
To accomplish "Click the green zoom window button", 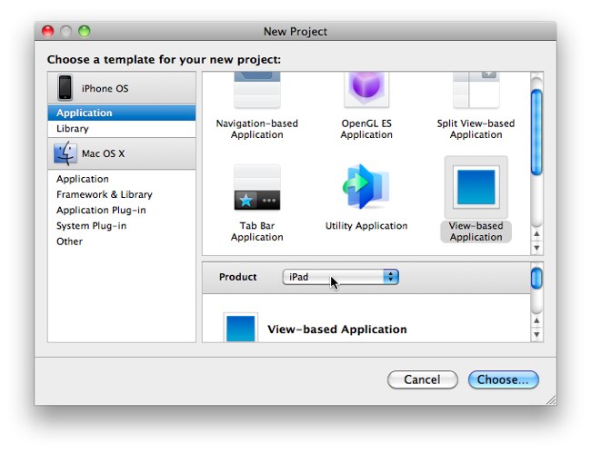I will (x=84, y=31).
